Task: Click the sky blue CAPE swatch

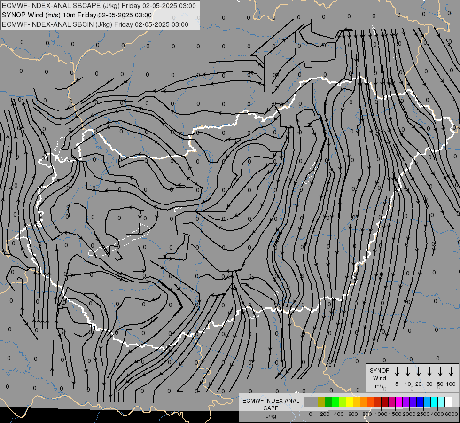Action: [x=427, y=402]
